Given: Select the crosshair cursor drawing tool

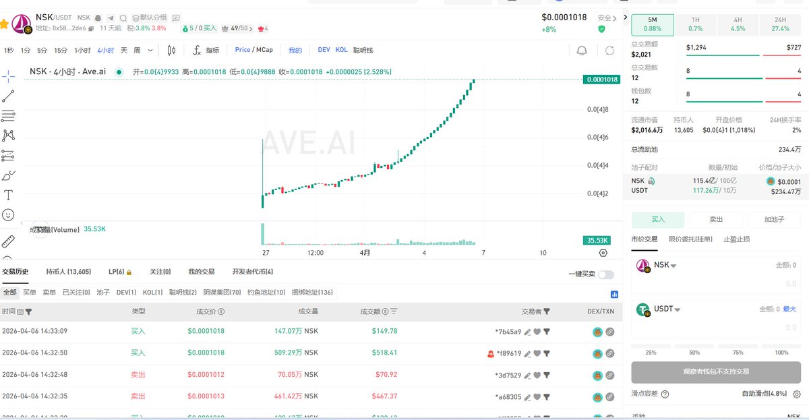Looking at the screenshot, I should pos(8,76).
